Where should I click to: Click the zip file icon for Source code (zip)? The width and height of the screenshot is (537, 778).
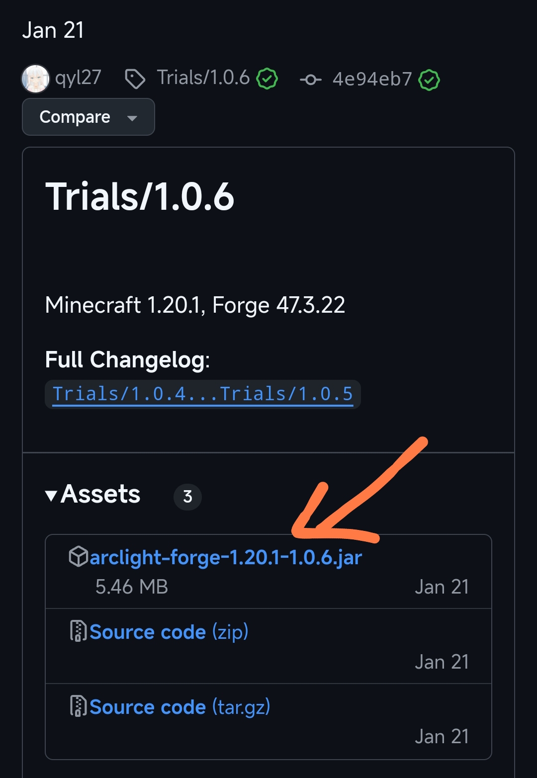click(x=79, y=631)
